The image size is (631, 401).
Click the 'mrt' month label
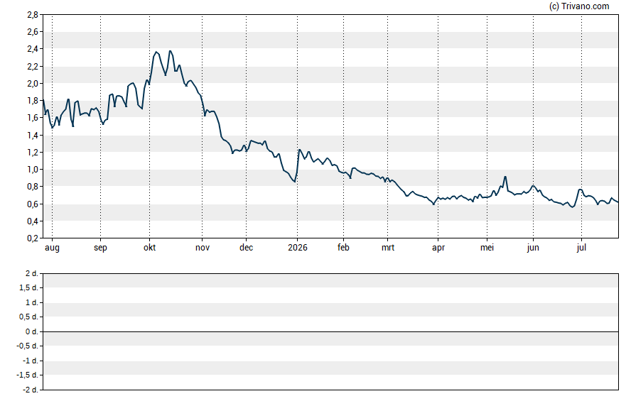[x=388, y=248]
